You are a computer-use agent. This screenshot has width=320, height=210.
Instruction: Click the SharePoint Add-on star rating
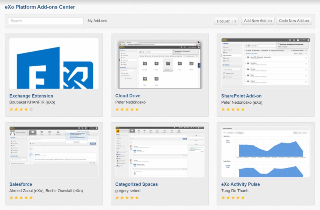tap(233, 109)
